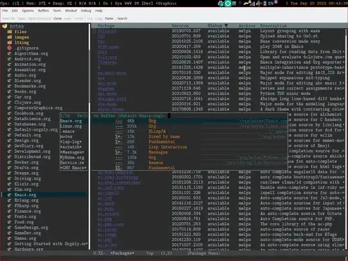
Task: Select *Messages* buffer candidate
Action: (72, 152)
